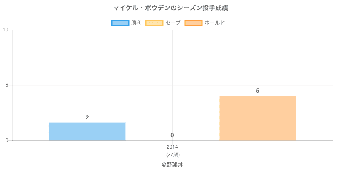Viewport: 341px width, 170px height.
Task: Click the blue 勝利 legend color box
Action: pyautogui.click(x=120, y=23)
